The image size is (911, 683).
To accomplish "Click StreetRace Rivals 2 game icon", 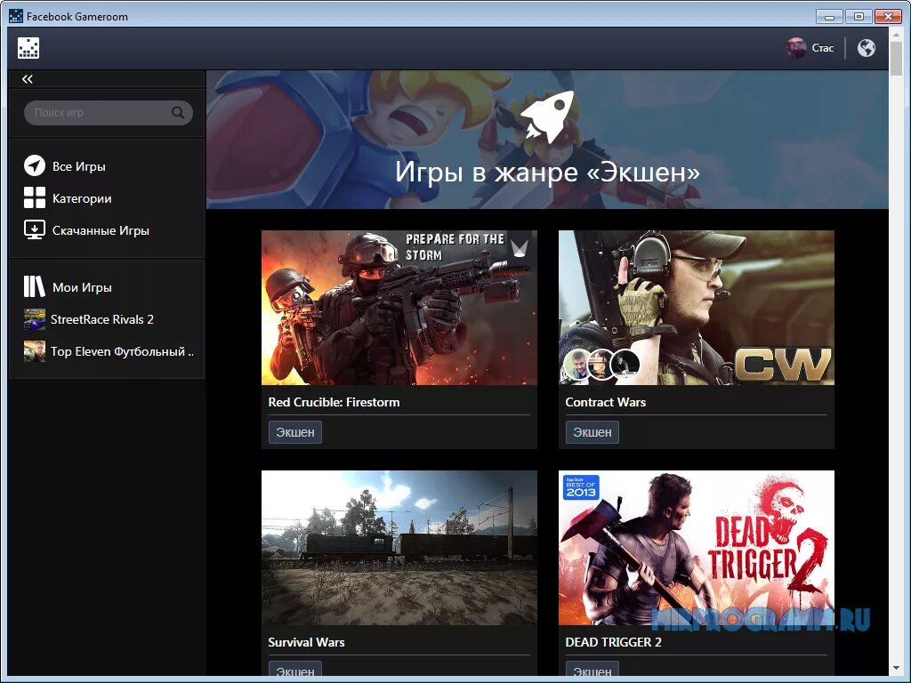I will (35, 319).
